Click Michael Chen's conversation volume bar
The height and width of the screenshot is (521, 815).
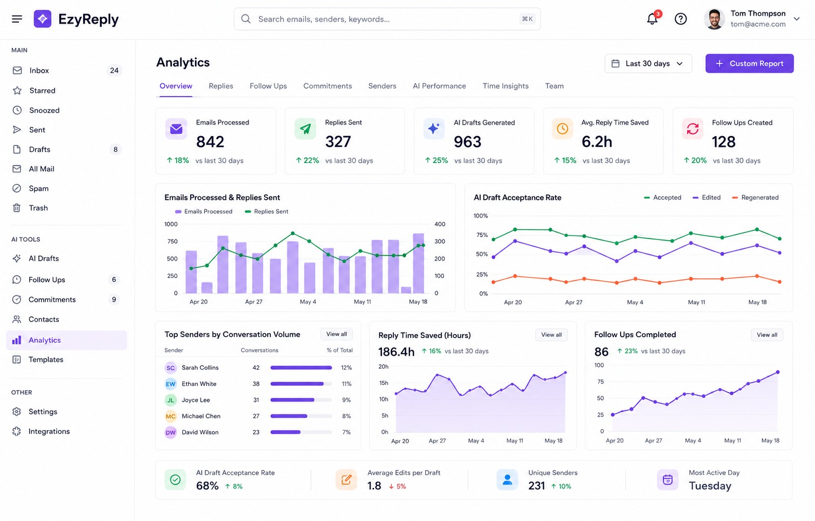tap(301, 416)
